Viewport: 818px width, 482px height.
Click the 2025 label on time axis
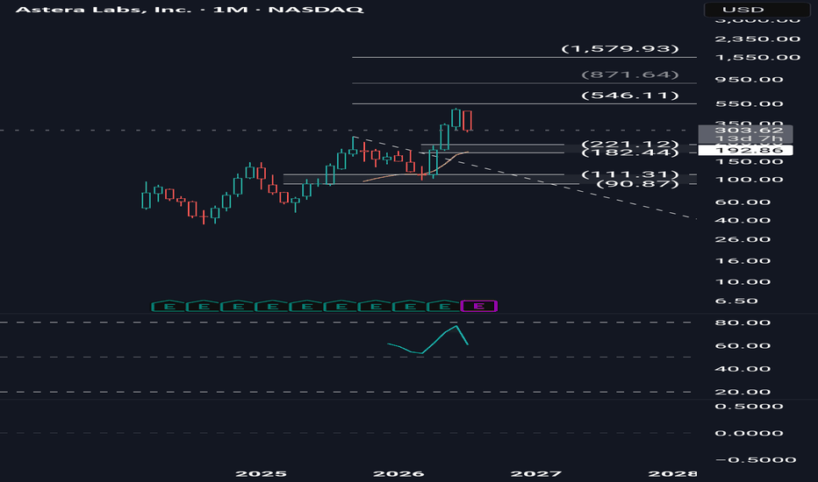pyautogui.click(x=261, y=473)
